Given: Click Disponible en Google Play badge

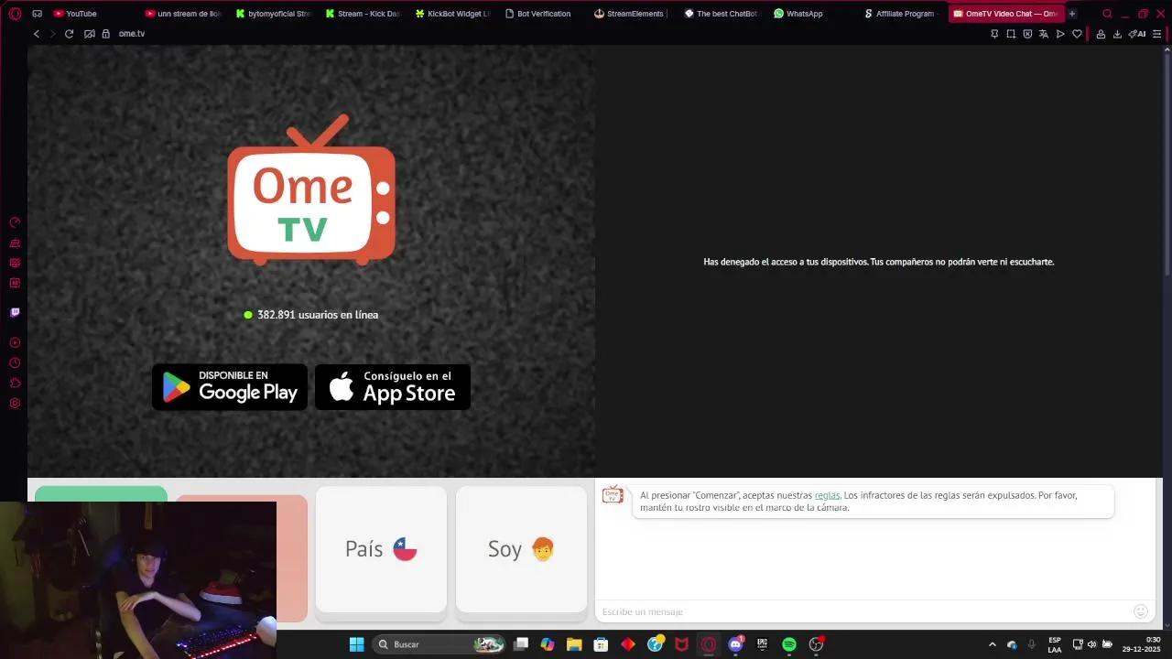Looking at the screenshot, I should point(230,387).
